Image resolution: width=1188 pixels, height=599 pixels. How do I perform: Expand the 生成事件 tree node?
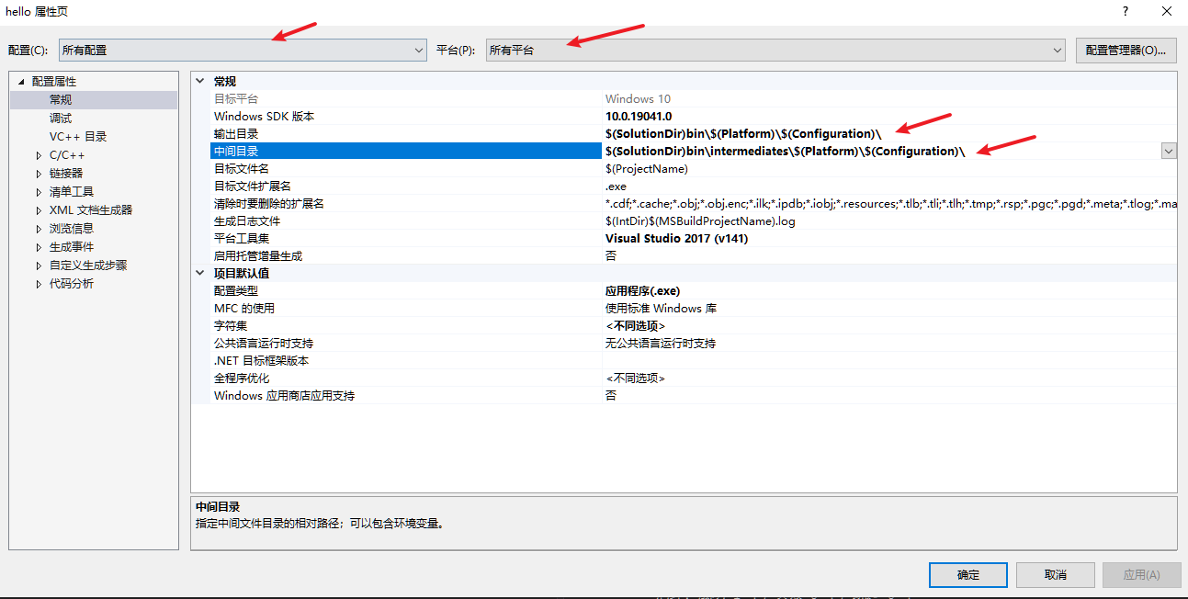coord(39,247)
